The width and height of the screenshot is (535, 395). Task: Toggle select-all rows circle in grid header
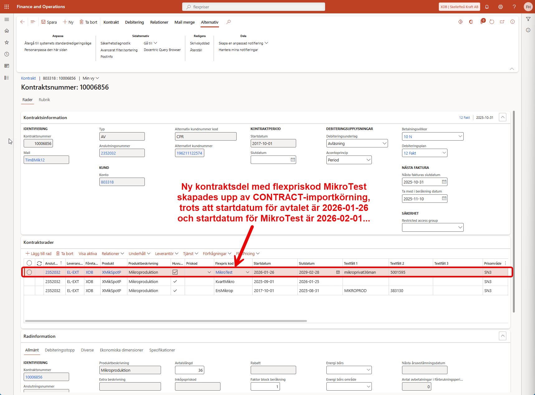pos(29,263)
